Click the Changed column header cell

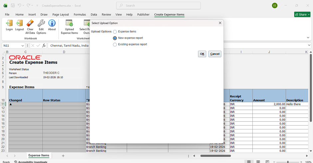coord(25,96)
